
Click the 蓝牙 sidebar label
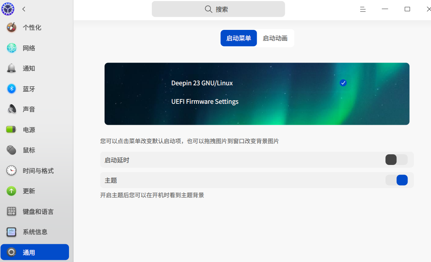(x=29, y=89)
